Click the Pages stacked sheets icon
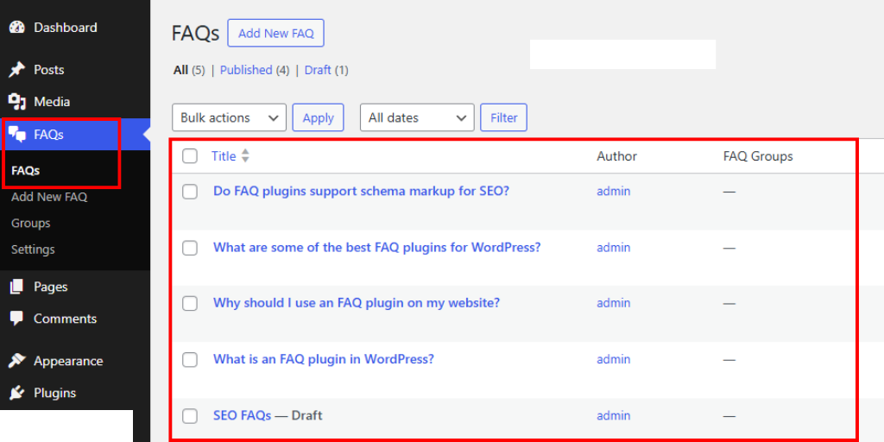 click(17, 287)
